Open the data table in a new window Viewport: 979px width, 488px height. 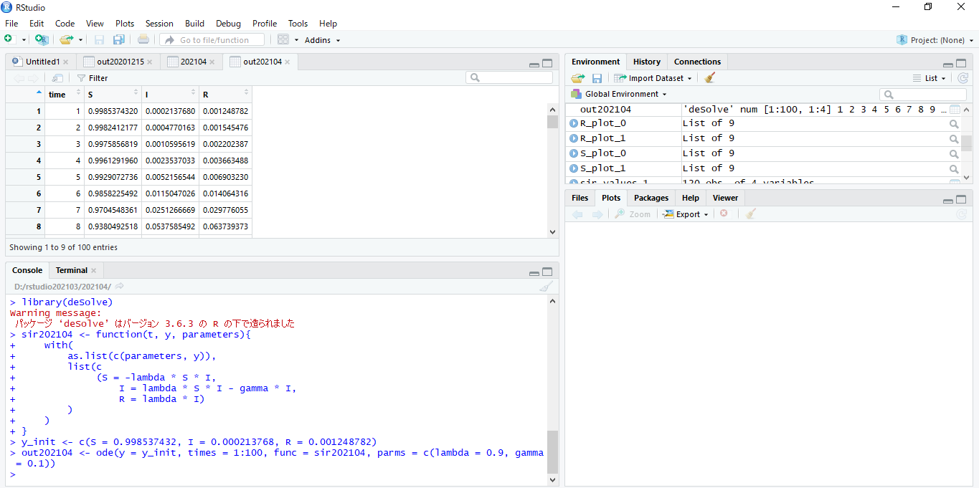click(x=57, y=78)
